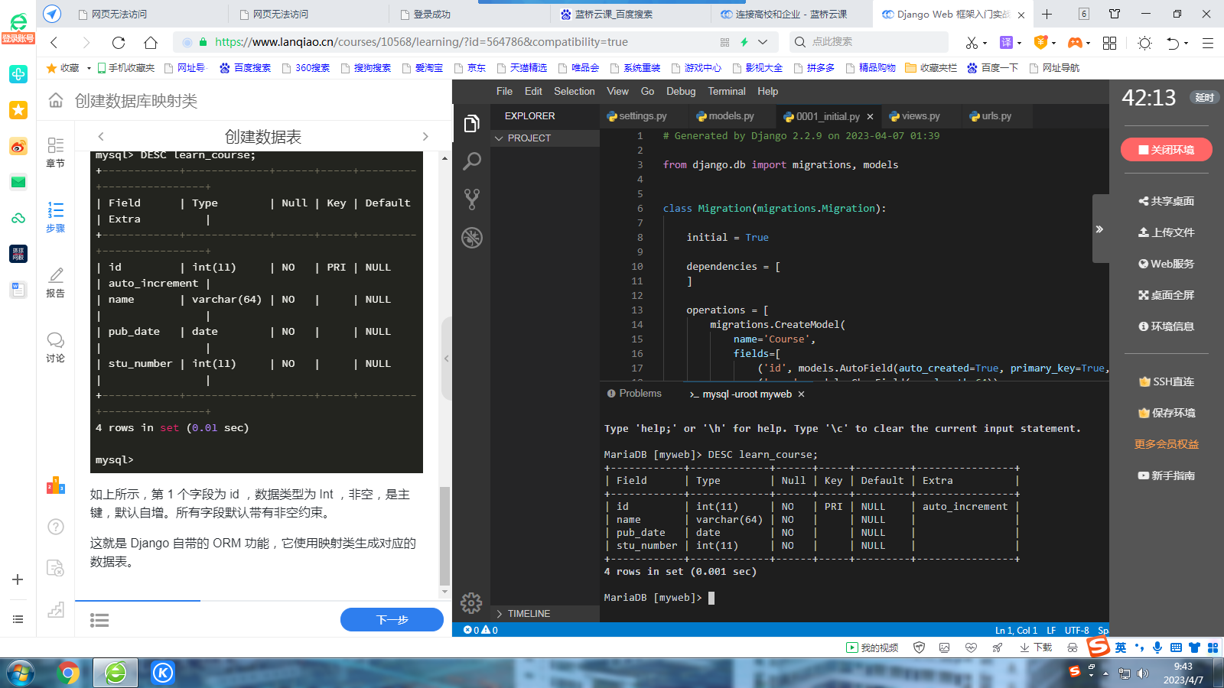Image resolution: width=1224 pixels, height=688 pixels.
Task: Open the Terminal menu
Action: pyautogui.click(x=726, y=91)
